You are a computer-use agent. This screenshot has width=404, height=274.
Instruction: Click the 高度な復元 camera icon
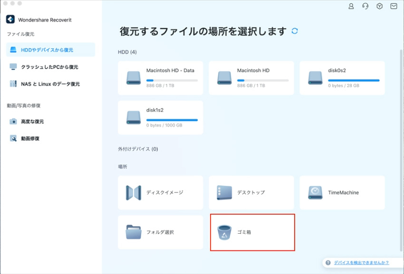[x=13, y=121]
